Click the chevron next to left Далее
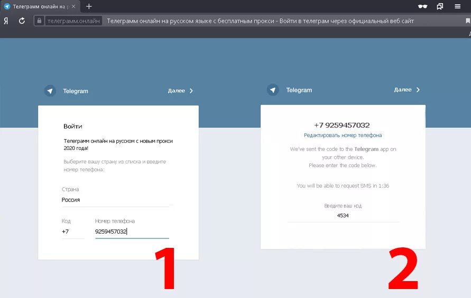This screenshot has height=298, width=471. point(191,91)
